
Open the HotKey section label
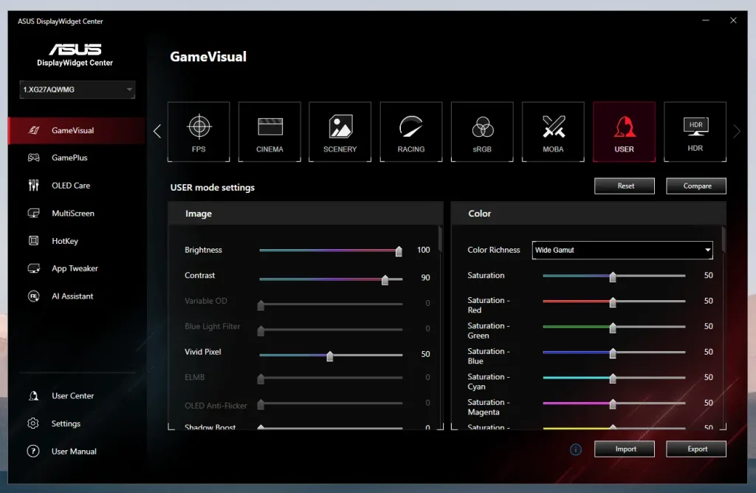click(x=65, y=241)
